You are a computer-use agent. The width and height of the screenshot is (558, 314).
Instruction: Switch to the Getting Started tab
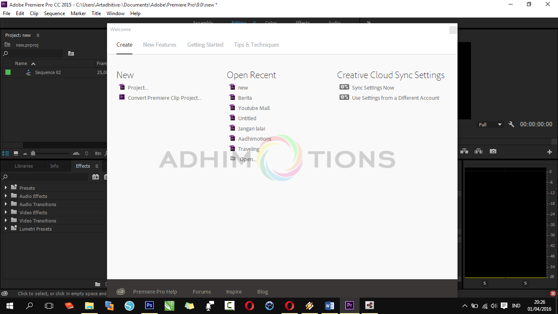205,45
